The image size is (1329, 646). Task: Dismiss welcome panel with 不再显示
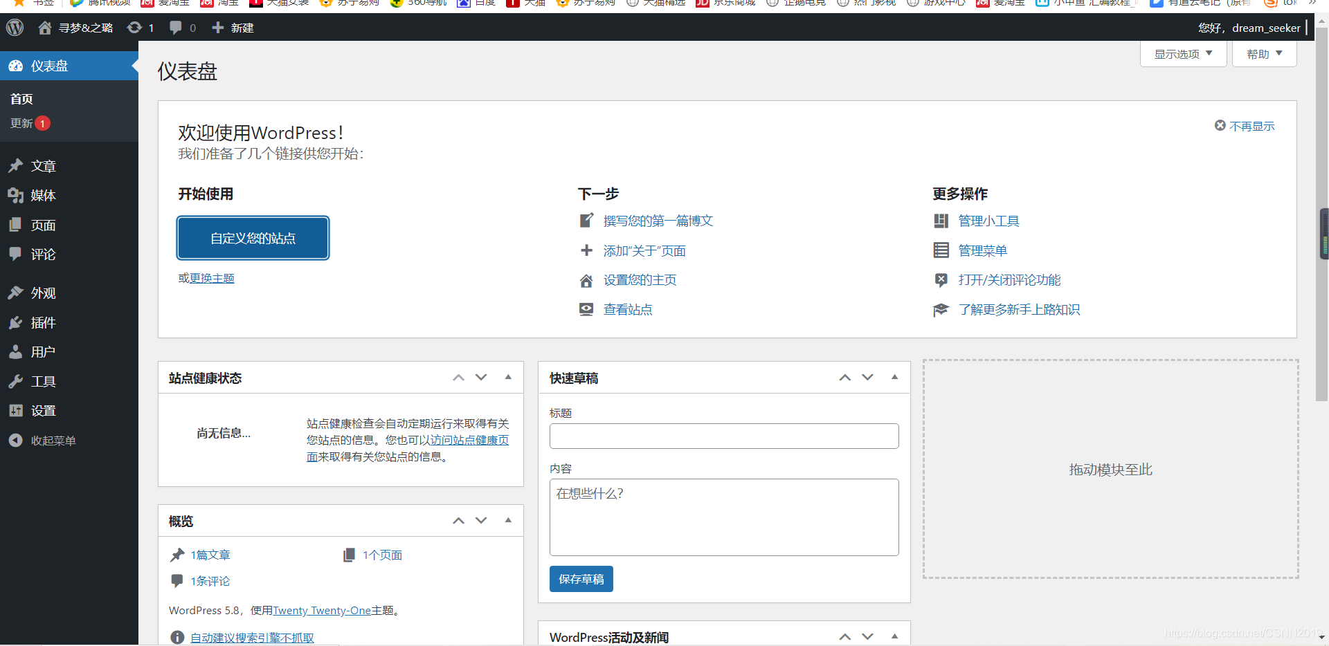(x=1245, y=126)
